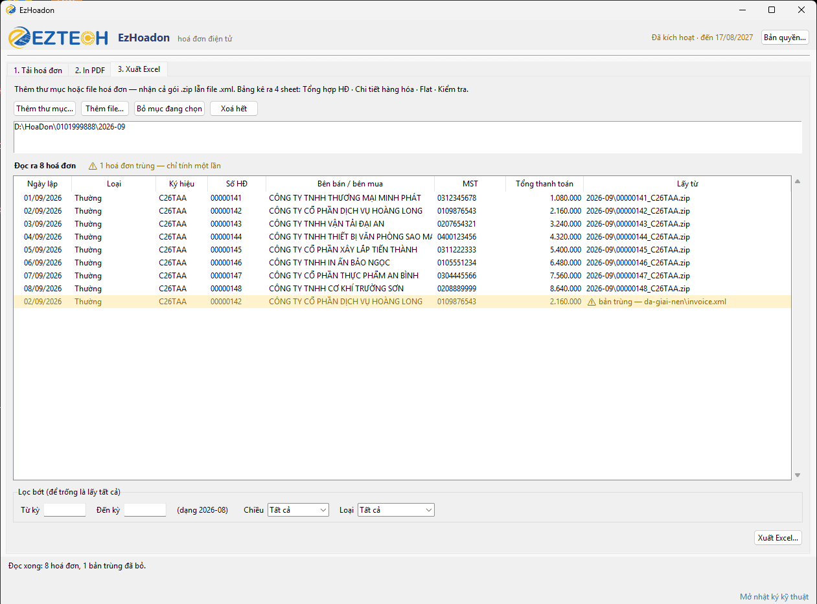Switch to the 2. In PDF tab
Screen dimensions: 817x604
(89, 70)
